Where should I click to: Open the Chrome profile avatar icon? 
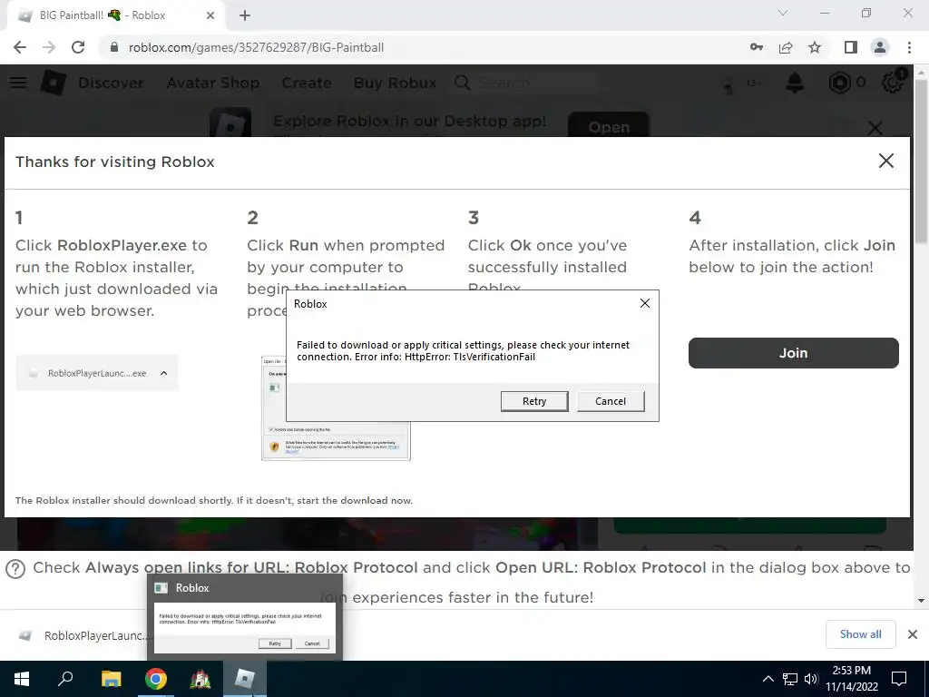coord(880,47)
